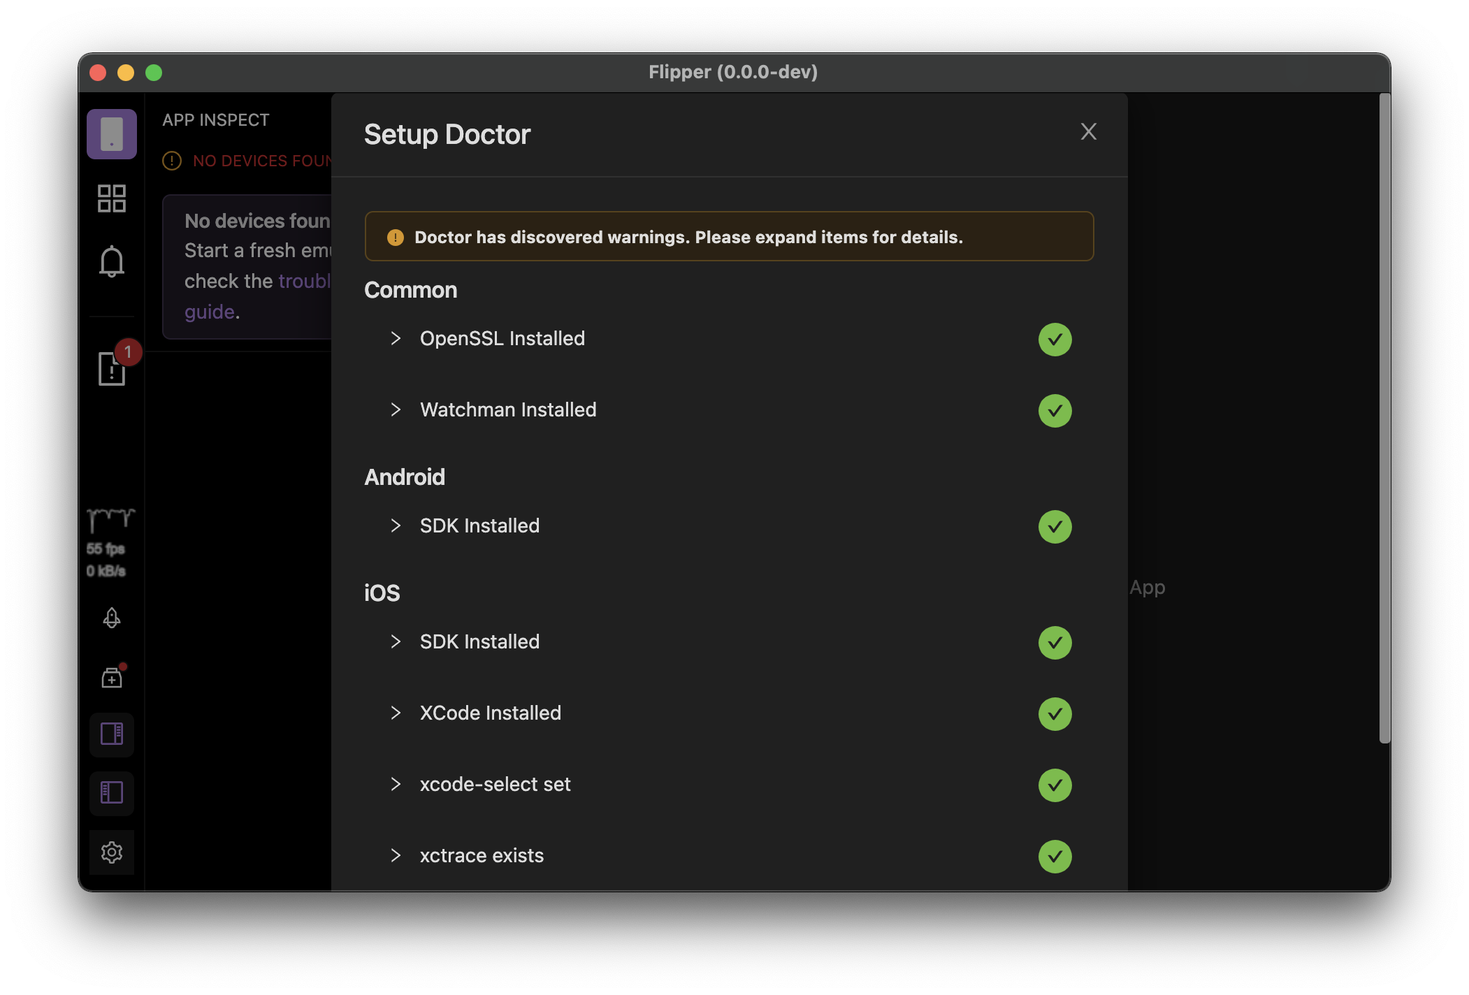Close the Setup Doctor dialog
Viewport: 1469px width, 995px height.
pos(1088,132)
